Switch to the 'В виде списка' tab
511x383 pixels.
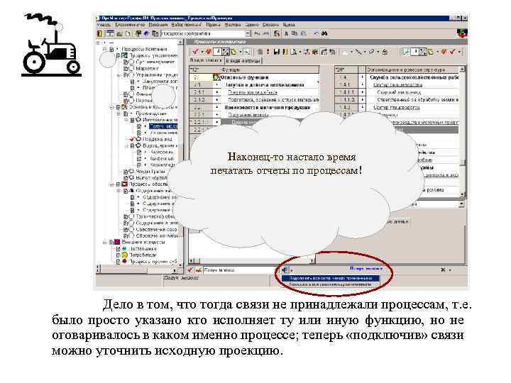(x=206, y=60)
